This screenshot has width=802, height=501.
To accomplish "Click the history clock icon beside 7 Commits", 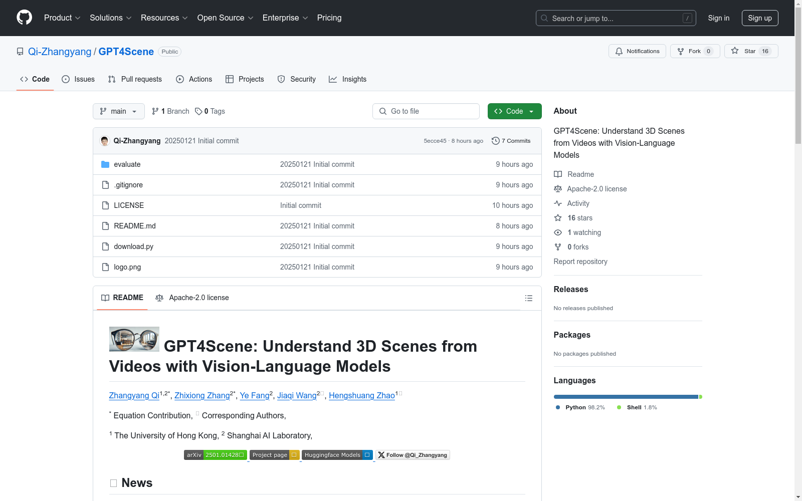I will coord(496,141).
